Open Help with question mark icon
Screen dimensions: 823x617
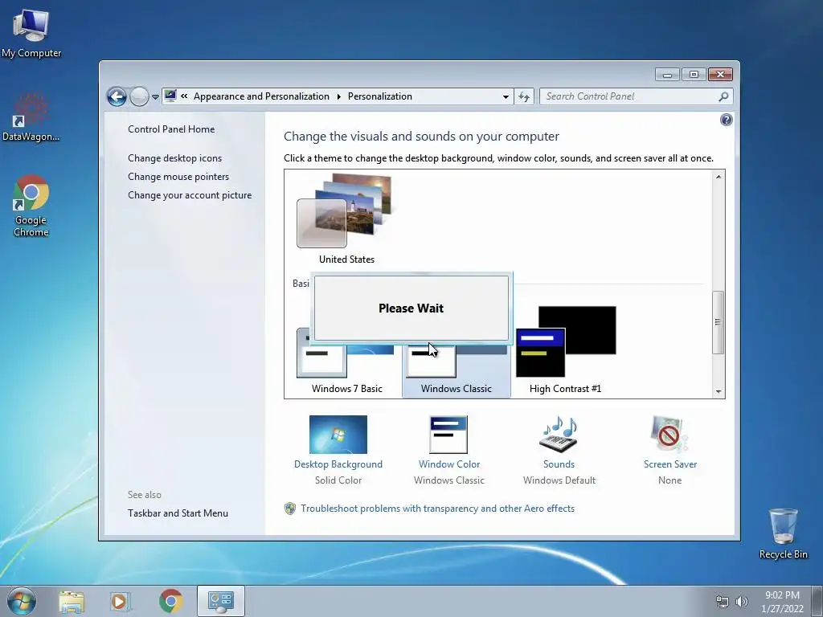point(726,121)
